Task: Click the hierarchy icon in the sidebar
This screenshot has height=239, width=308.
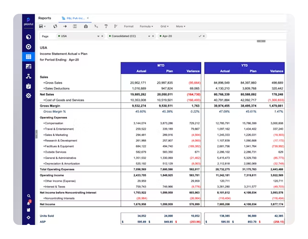Action: pyautogui.click(x=28, y=76)
